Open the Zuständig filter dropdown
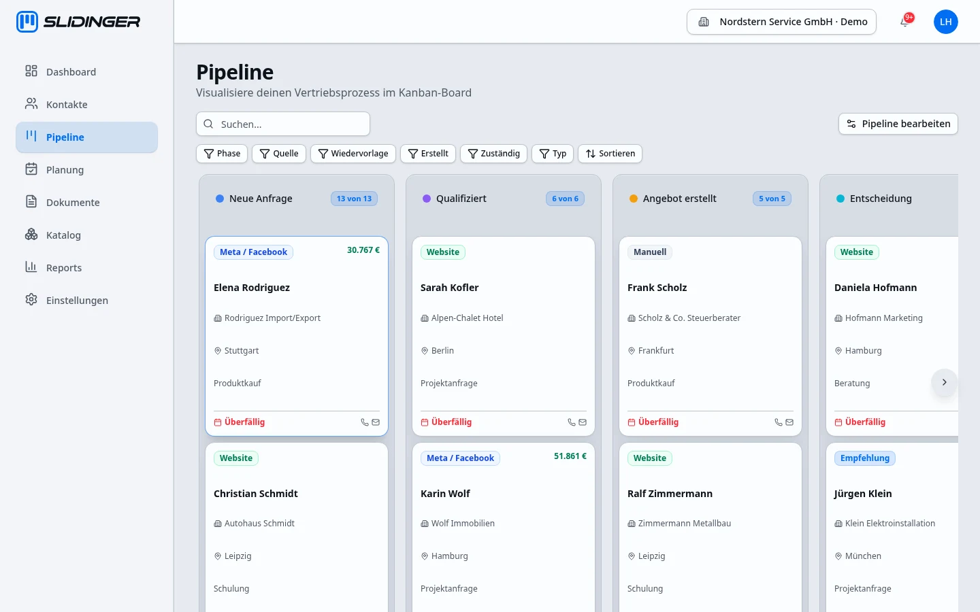Screen dimensions: 980x612 pos(494,154)
